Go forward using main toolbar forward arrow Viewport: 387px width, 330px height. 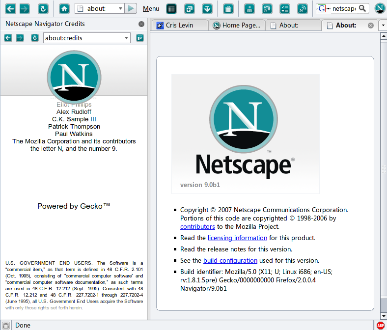pos(24,9)
